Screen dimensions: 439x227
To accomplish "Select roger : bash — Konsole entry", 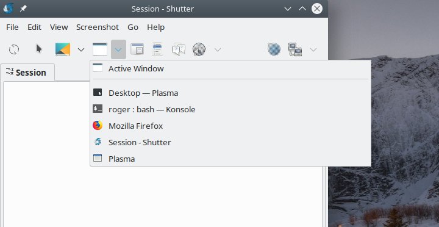I will pos(230,109).
